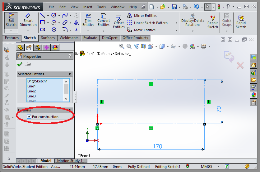Switch to the Surfaces tab
Screen dimensions: 260x172
pyautogui.click(x=48, y=38)
